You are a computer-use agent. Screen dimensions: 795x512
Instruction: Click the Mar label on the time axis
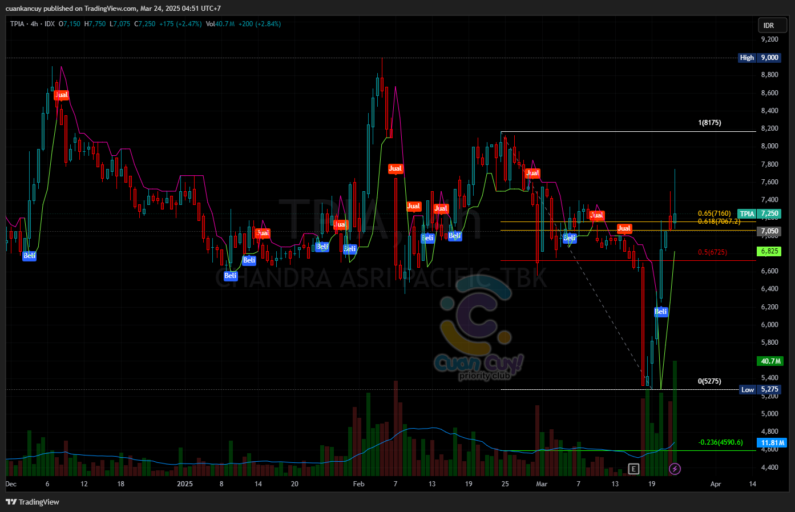542,484
